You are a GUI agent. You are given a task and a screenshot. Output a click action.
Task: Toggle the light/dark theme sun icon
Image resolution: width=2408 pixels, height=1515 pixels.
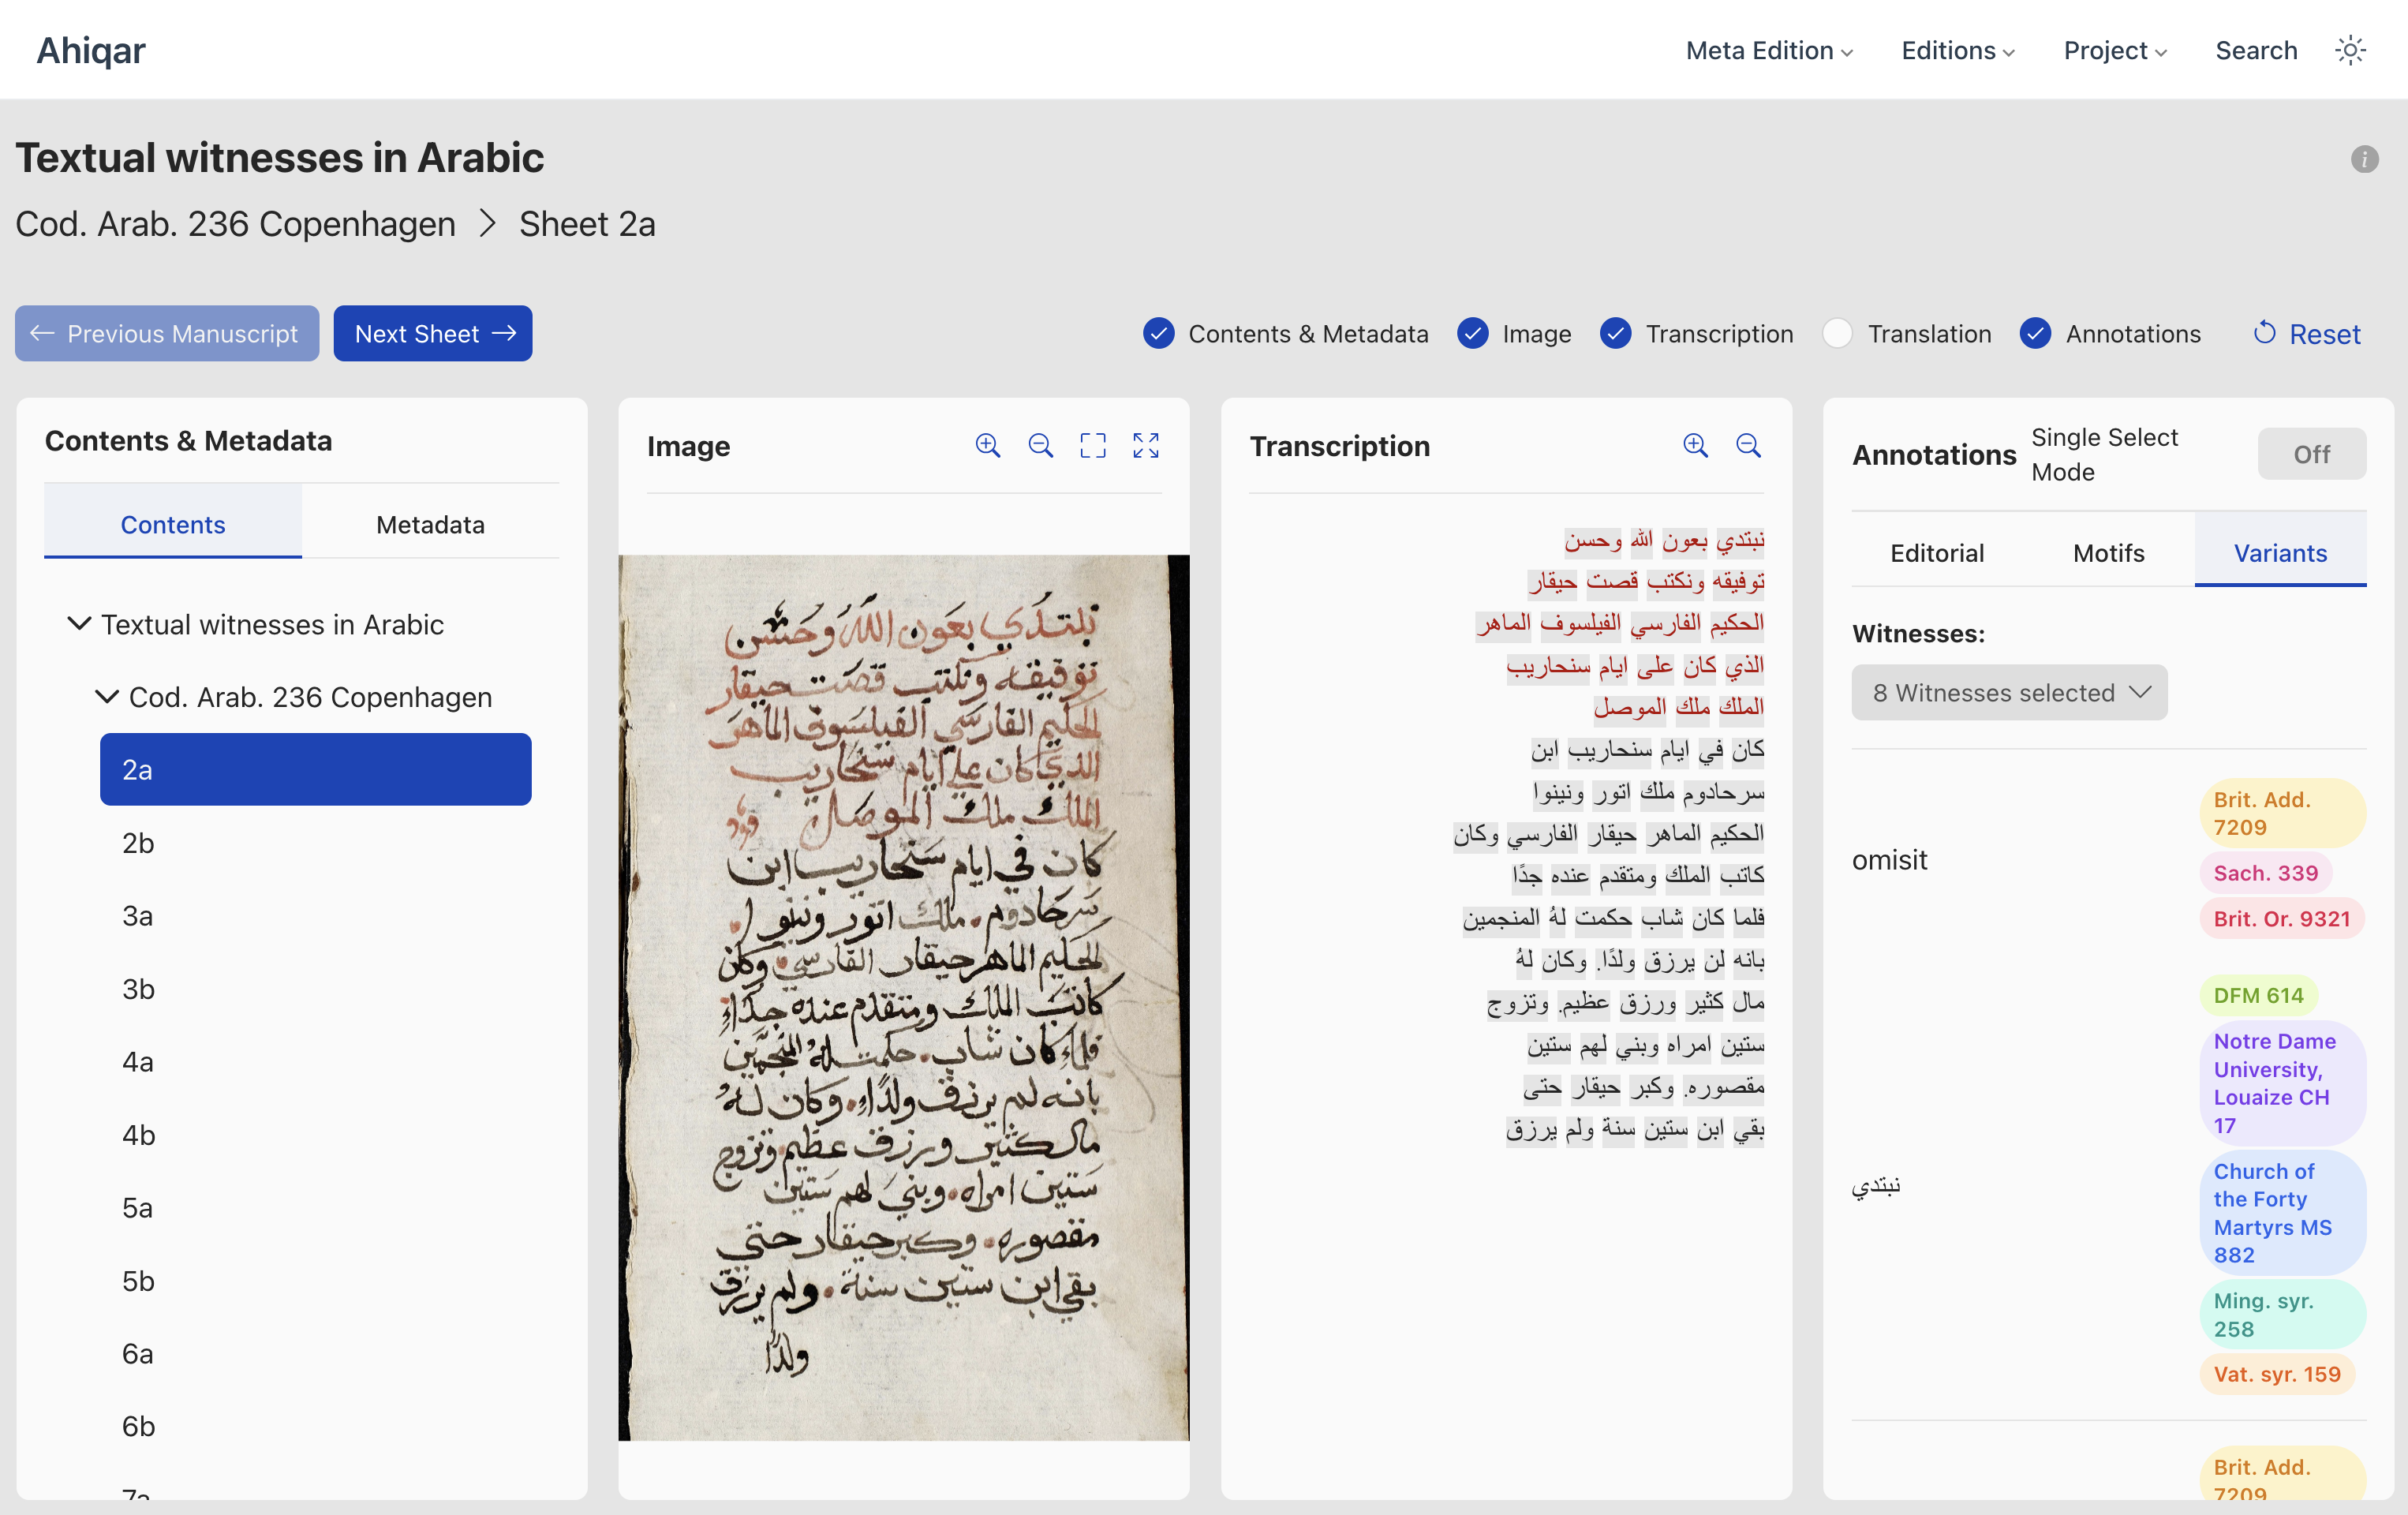click(x=2350, y=50)
